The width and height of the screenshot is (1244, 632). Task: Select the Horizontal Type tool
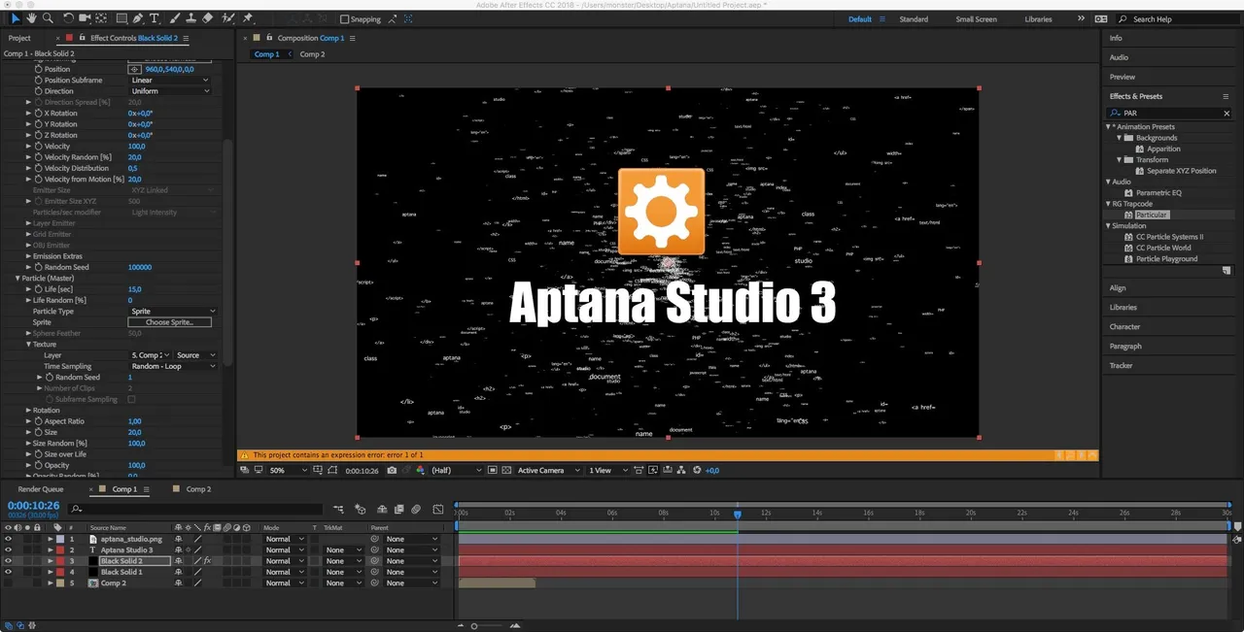click(x=155, y=18)
